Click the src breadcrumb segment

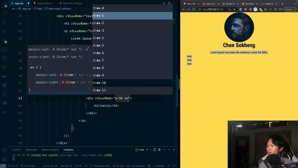click(14, 8)
